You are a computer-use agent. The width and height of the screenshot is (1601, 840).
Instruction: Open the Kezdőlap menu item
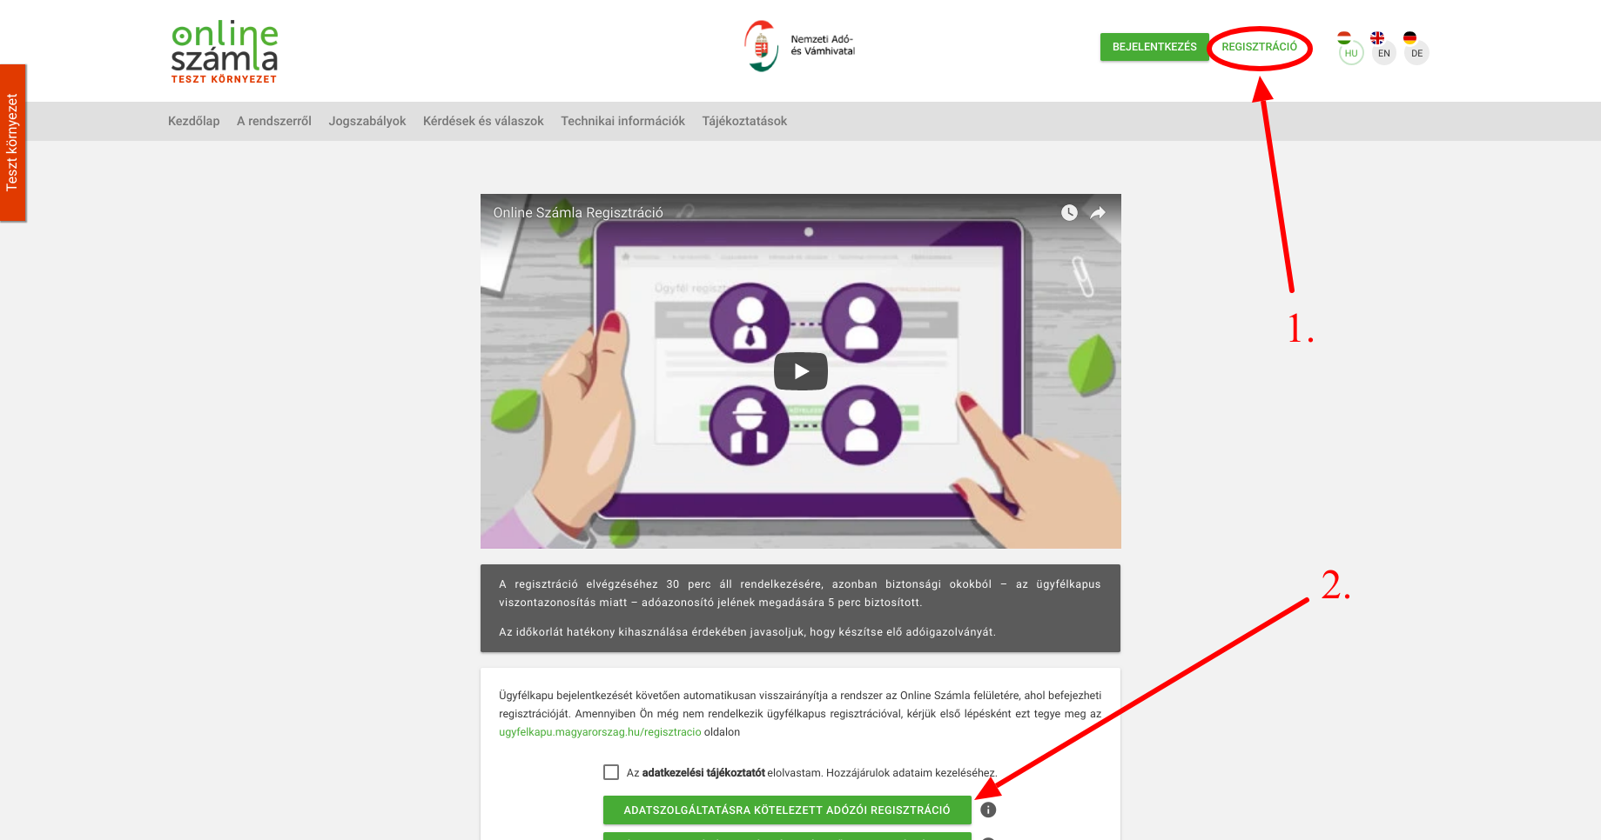tap(194, 121)
